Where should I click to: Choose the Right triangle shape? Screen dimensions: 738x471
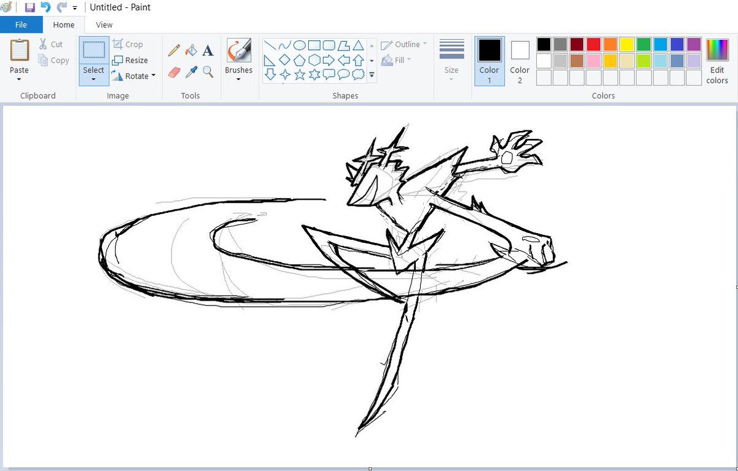pyautogui.click(x=269, y=60)
